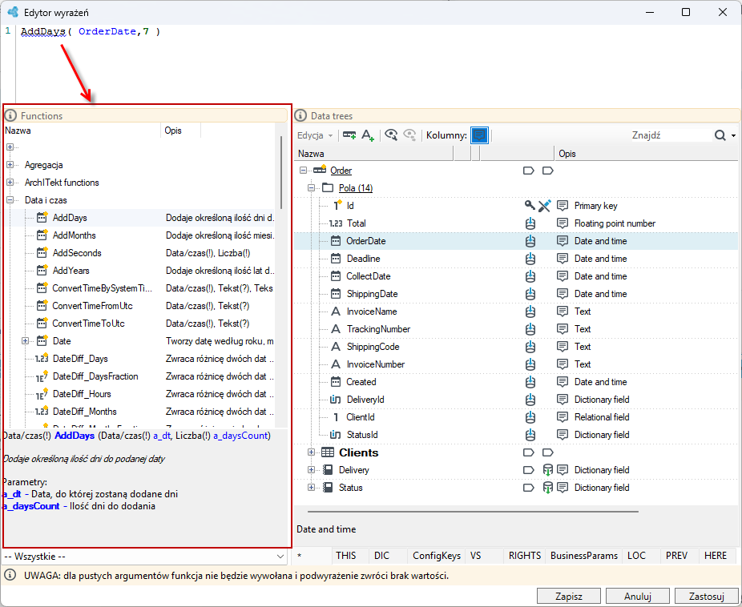Click the calendar icon of AddDays function
The width and height of the screenshot is (742, 607).
point(42,218)
